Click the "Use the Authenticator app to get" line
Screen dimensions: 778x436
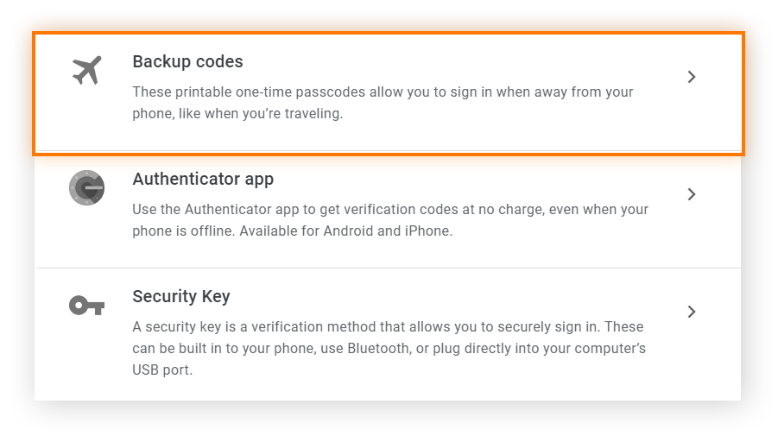tap(389, 209)
